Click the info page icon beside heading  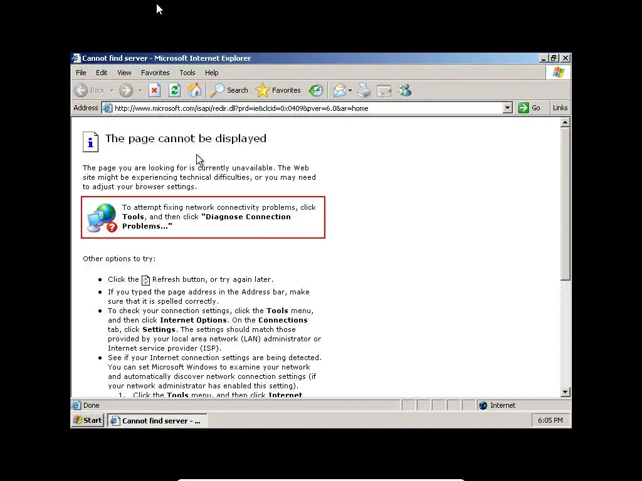[x=90, y=142]
